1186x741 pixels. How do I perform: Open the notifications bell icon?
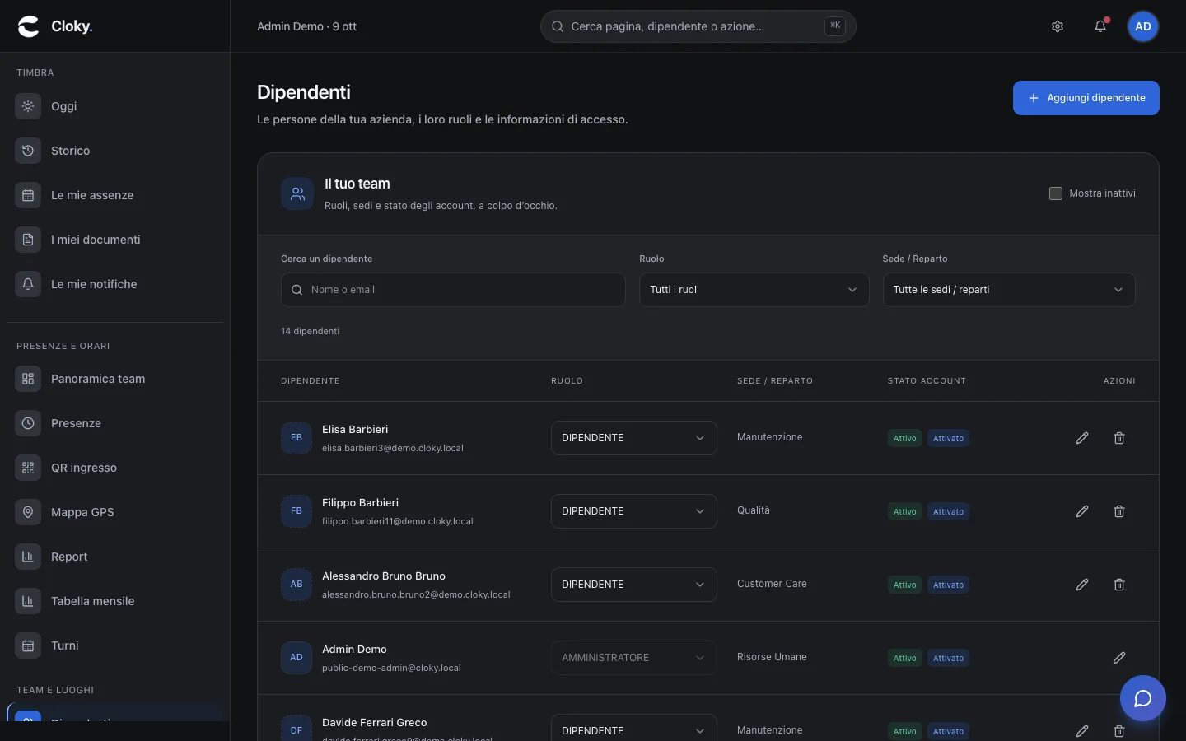1100,26
